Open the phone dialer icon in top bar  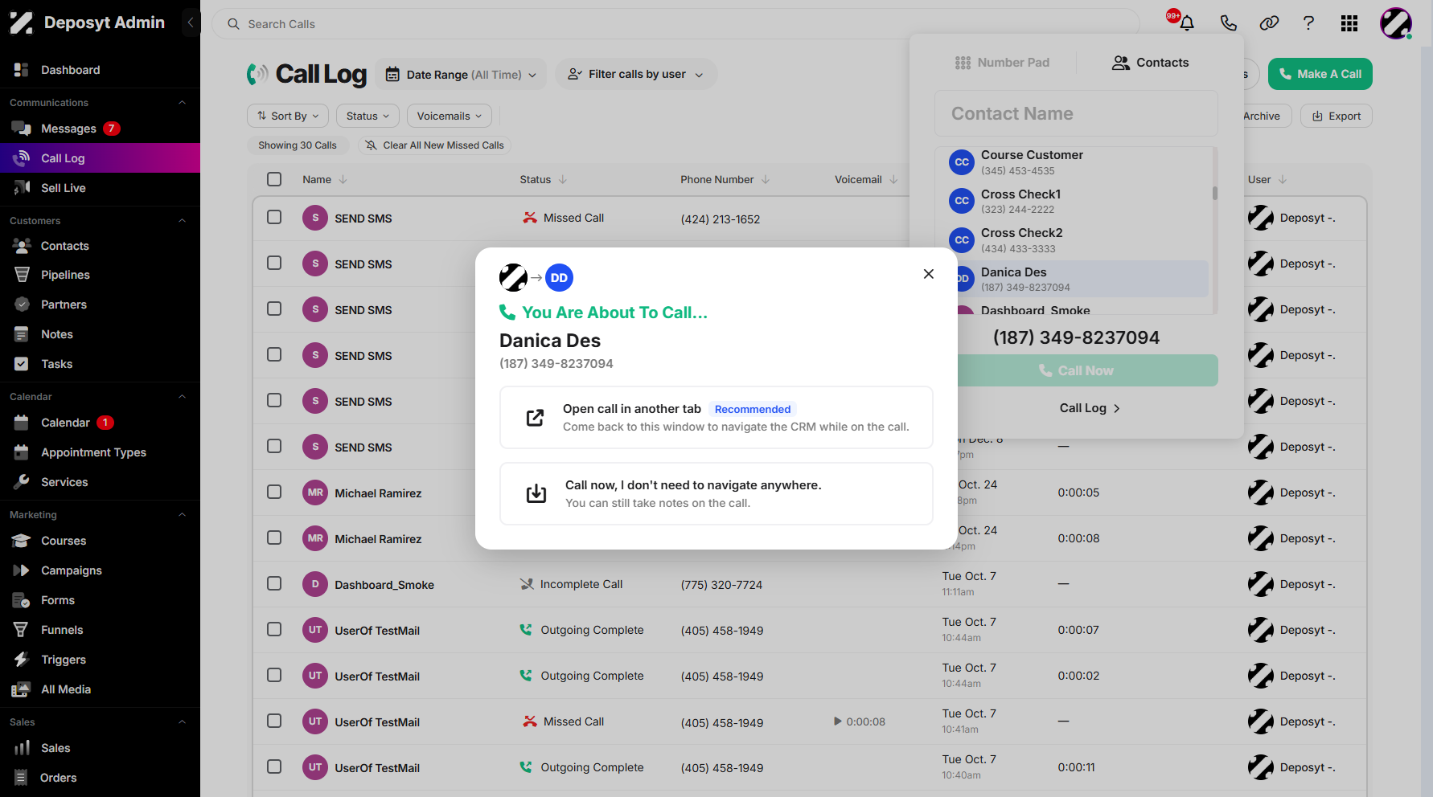click(1228, 23)
